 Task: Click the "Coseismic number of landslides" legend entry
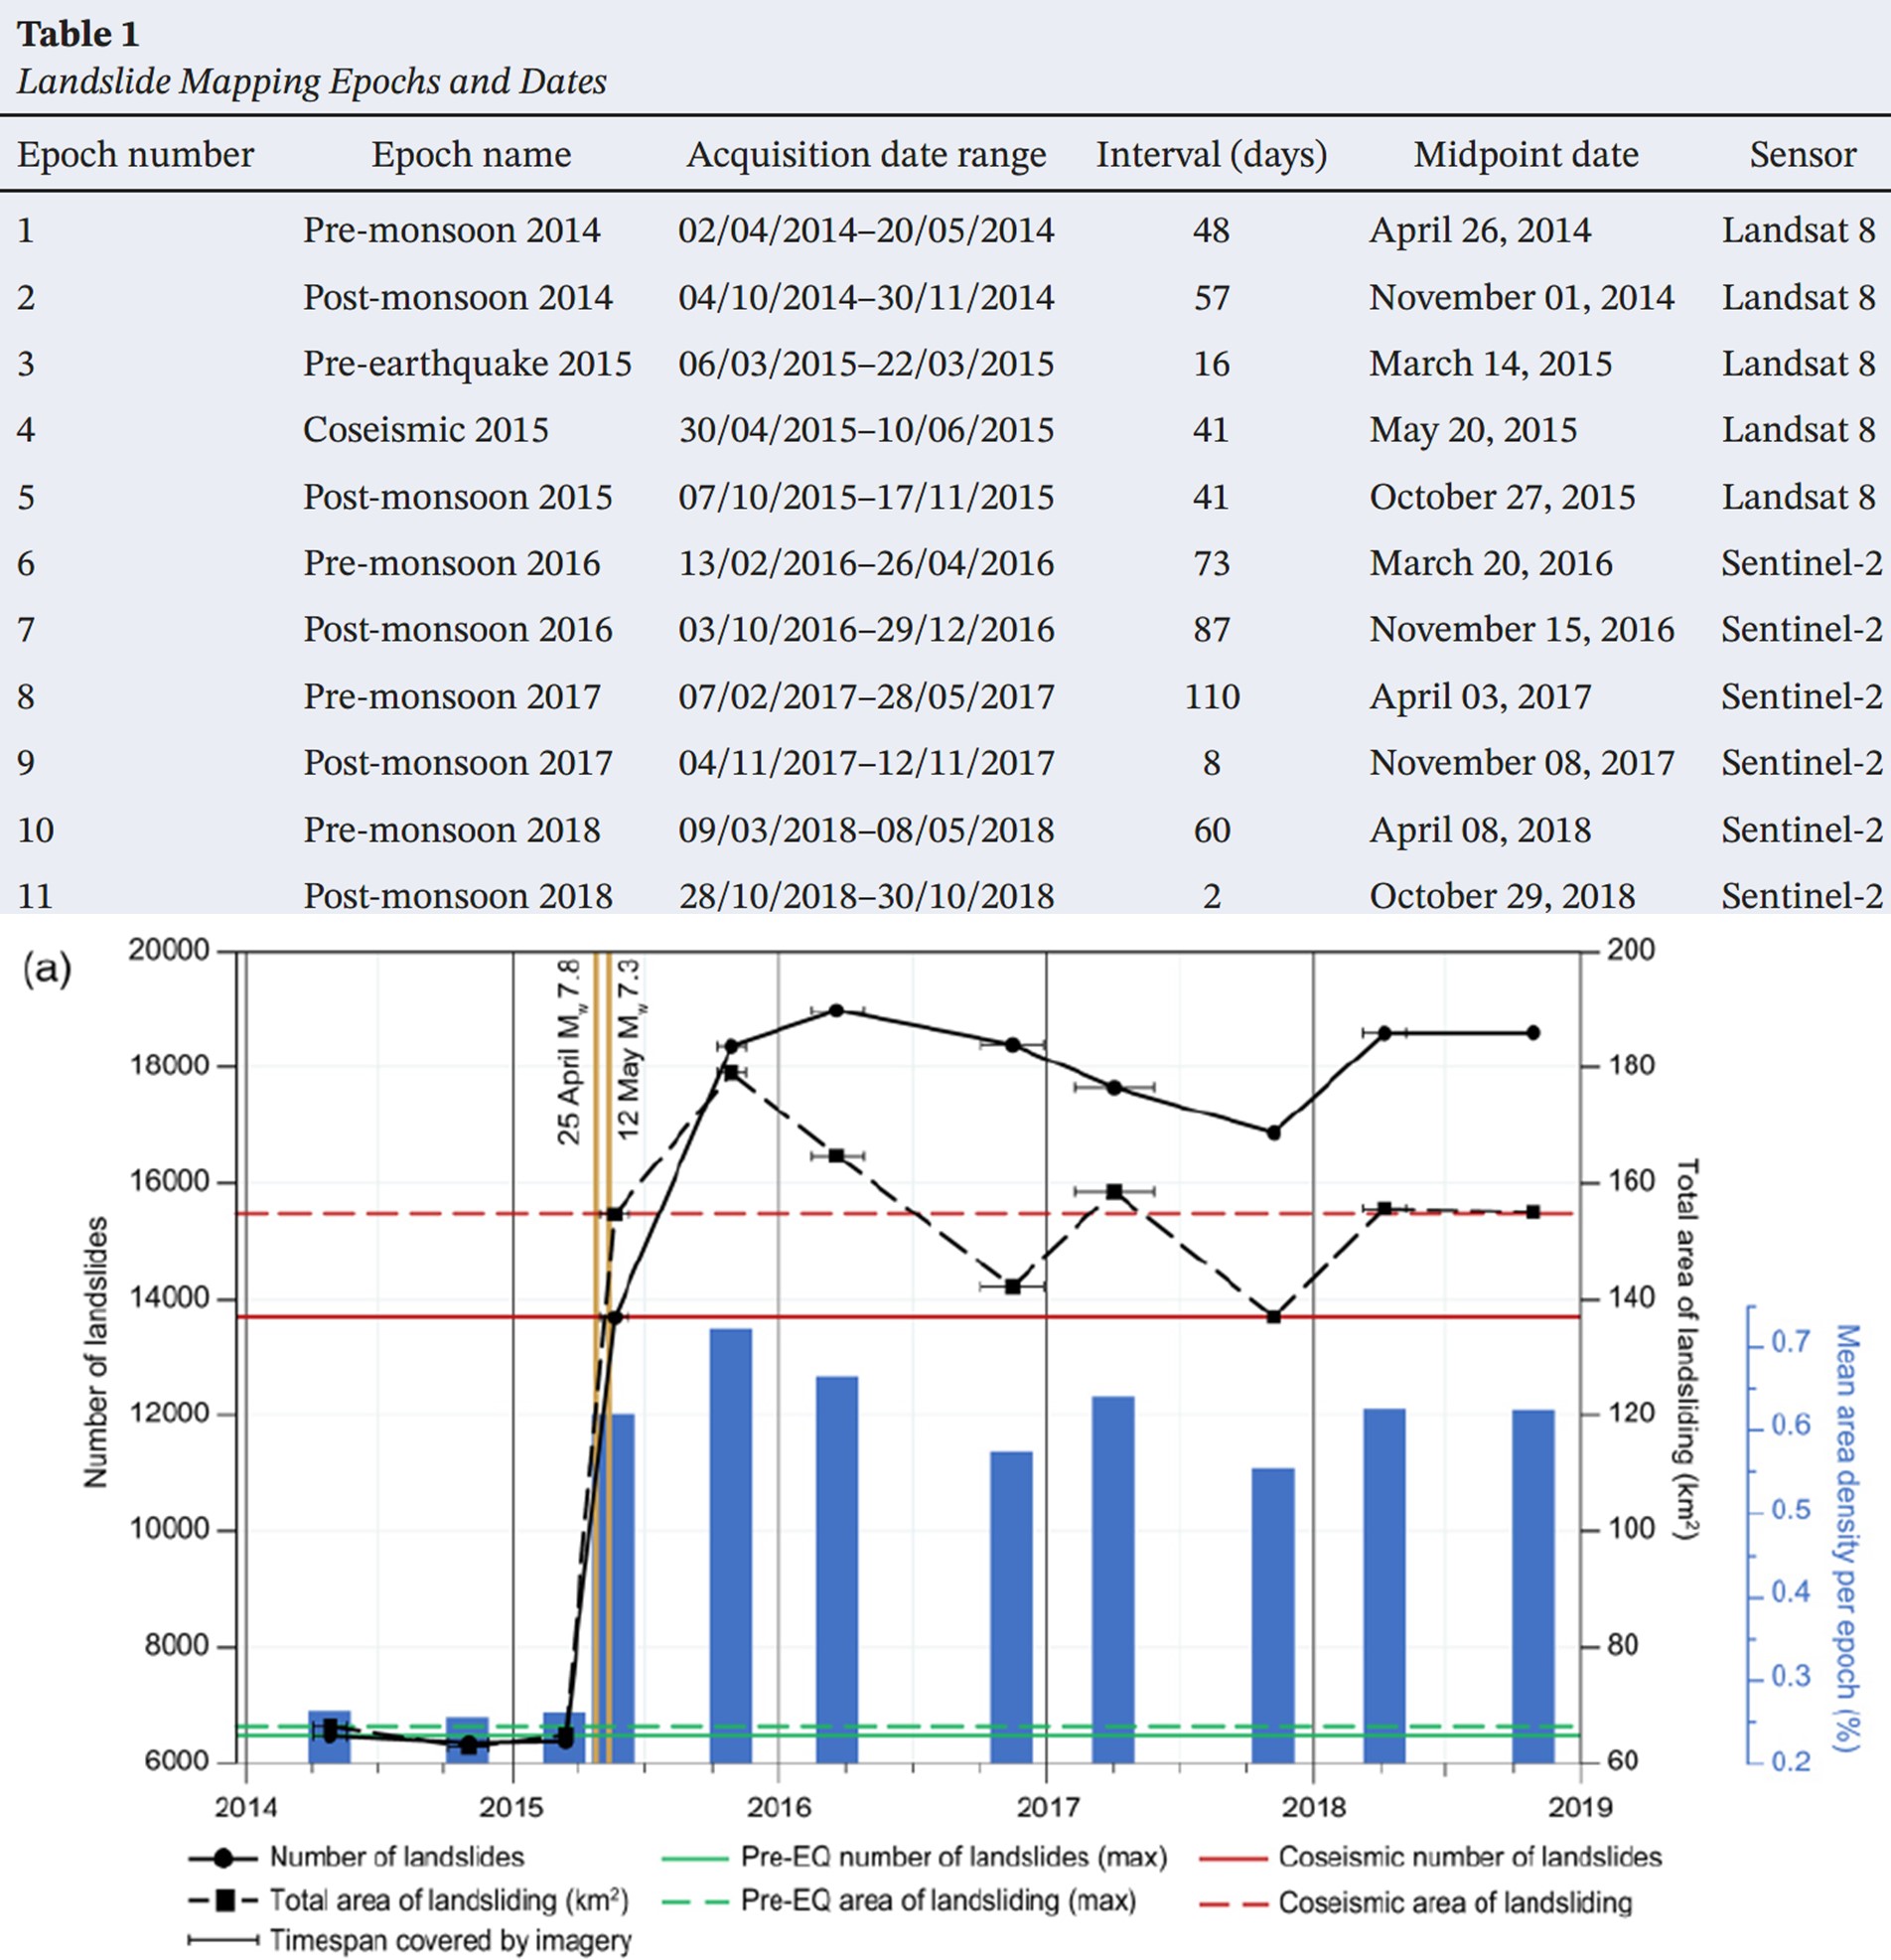(1430, 1857)
